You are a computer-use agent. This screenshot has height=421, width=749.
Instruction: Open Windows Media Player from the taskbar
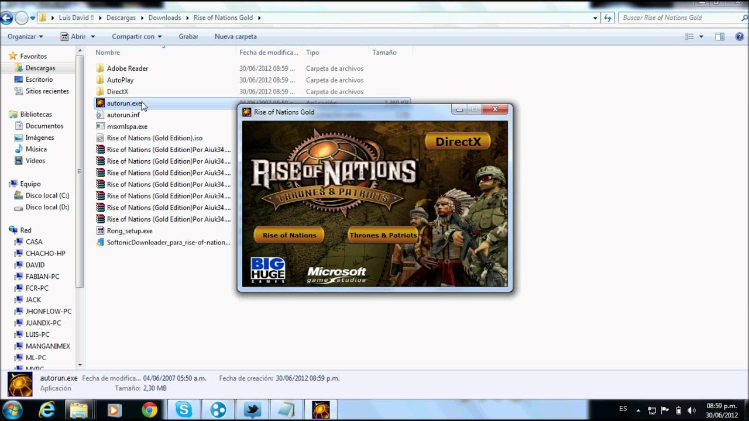point(114,410)
